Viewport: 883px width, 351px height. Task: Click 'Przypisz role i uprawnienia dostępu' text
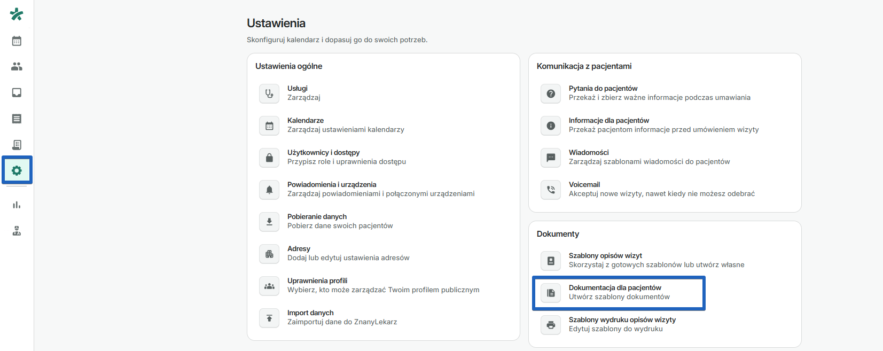pos(347,162)
